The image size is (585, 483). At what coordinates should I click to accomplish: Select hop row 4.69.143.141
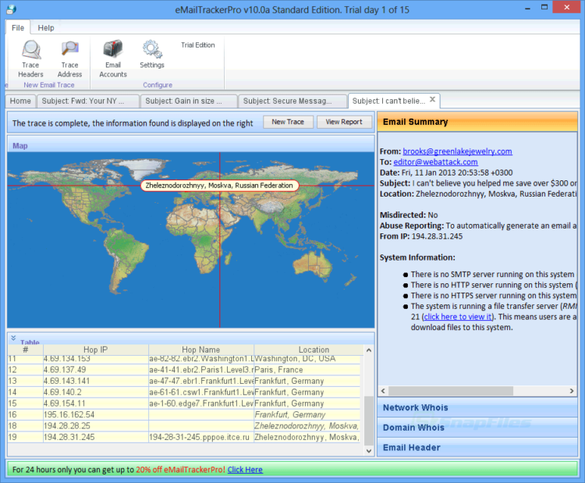tap(184, 381)
